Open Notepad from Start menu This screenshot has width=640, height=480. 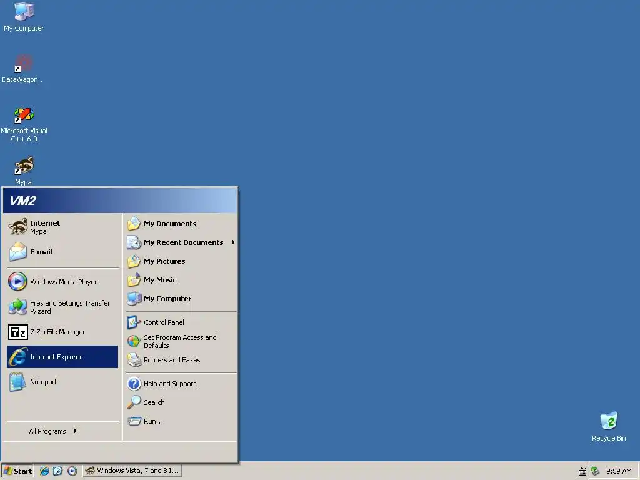point(62,382)
